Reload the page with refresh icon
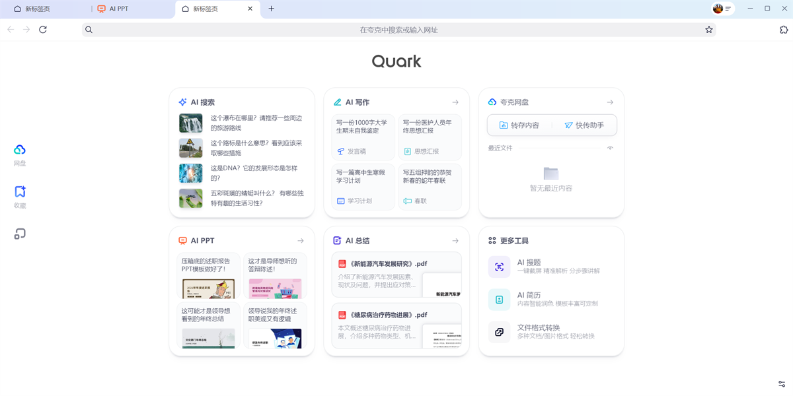Screen dimensions: 793x396 43,30
